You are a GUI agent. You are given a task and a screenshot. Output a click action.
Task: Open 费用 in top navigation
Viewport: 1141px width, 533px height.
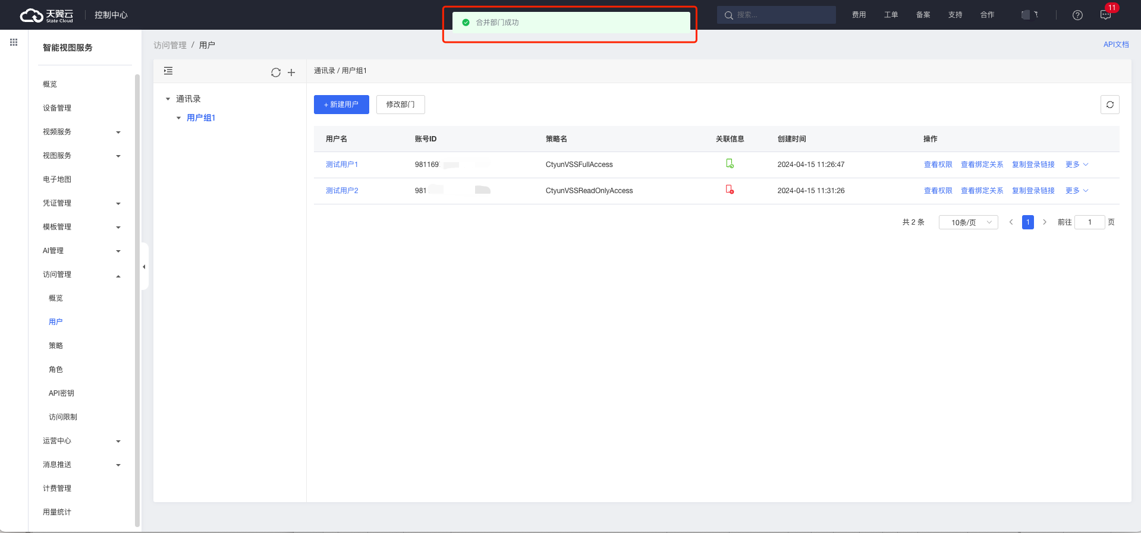[x=859, y=15]
